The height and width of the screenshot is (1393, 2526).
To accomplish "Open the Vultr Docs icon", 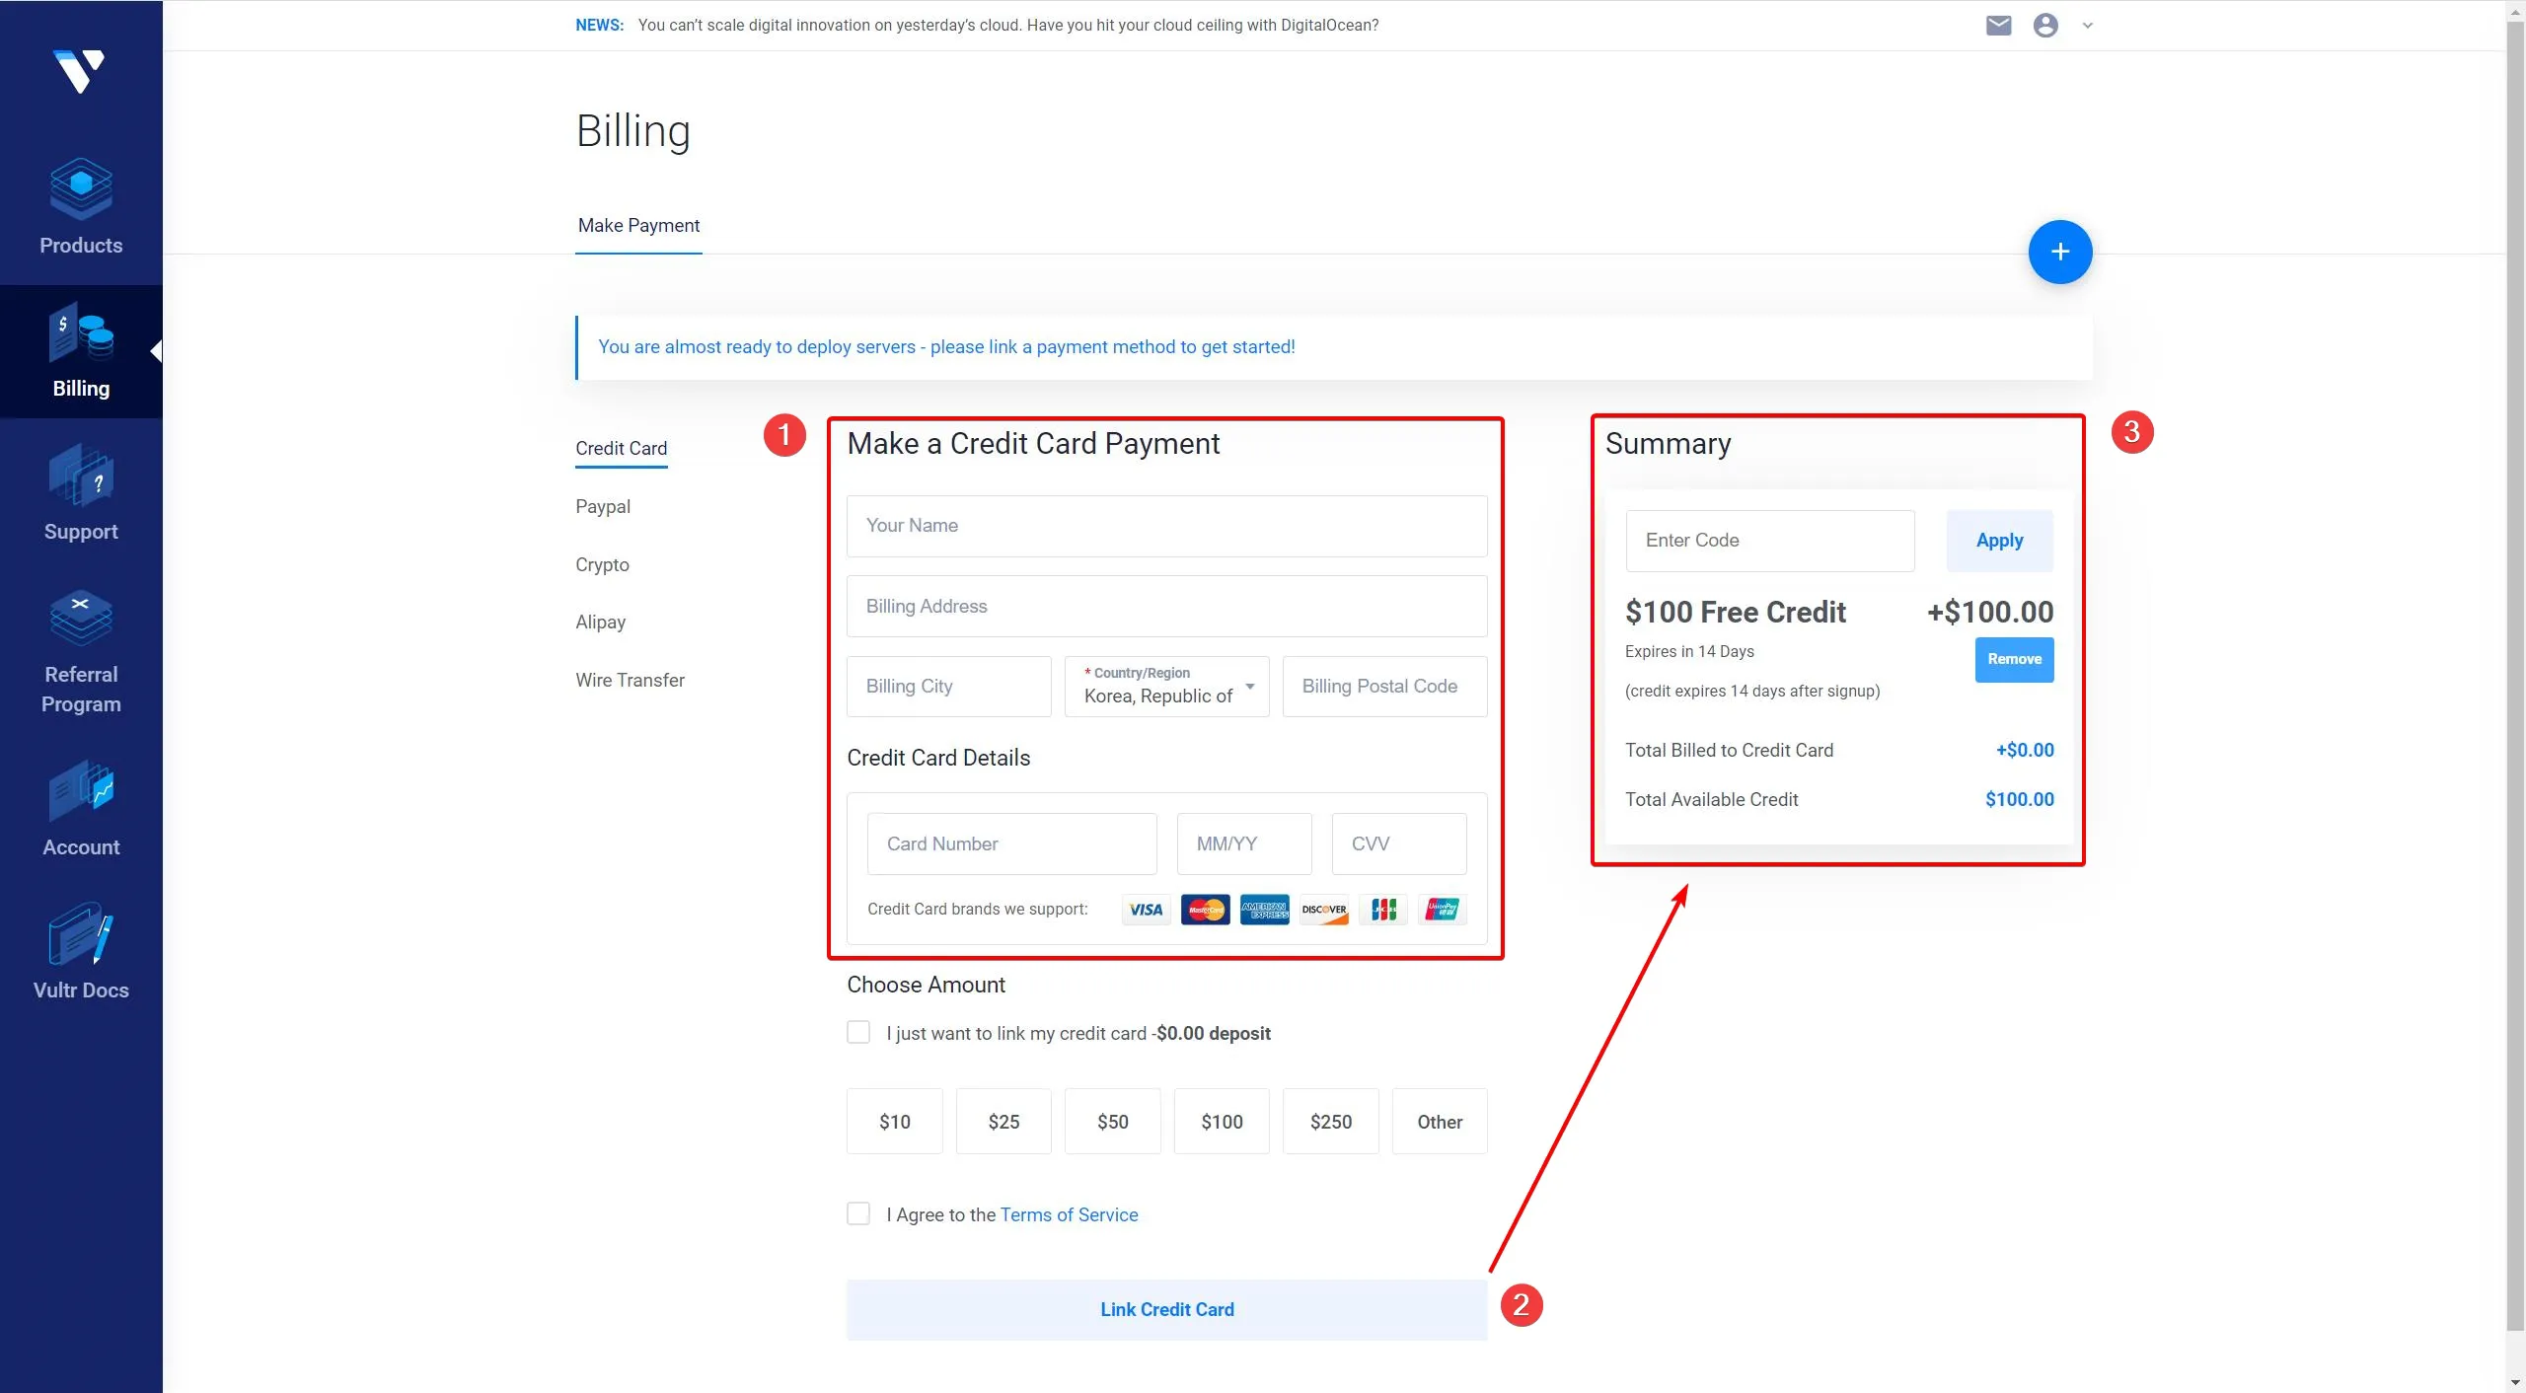I will pos(81,934).
